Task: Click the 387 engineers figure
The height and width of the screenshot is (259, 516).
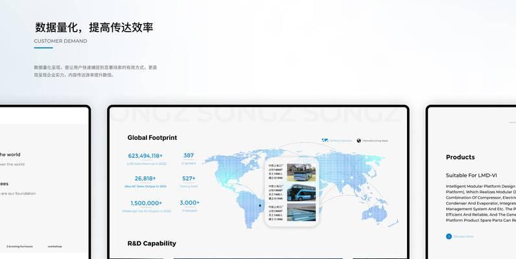Action: coord(189,155)
